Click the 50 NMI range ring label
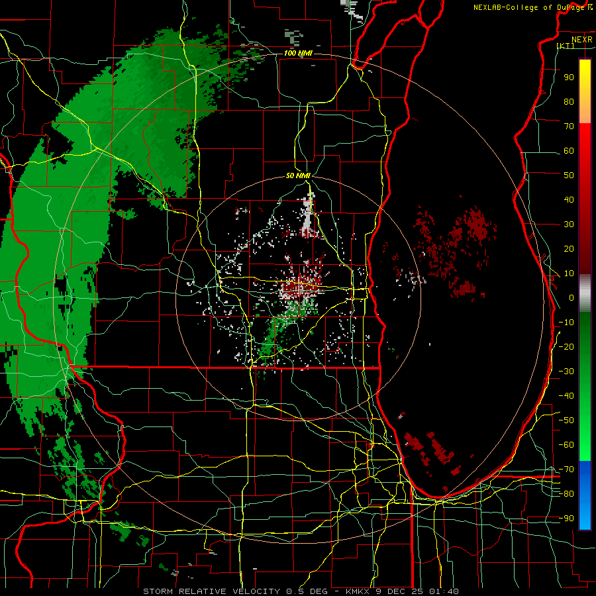596x596 pixels. coord(298,175)
